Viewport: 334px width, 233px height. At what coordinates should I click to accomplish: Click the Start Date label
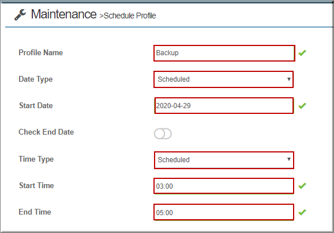point(36,105)
